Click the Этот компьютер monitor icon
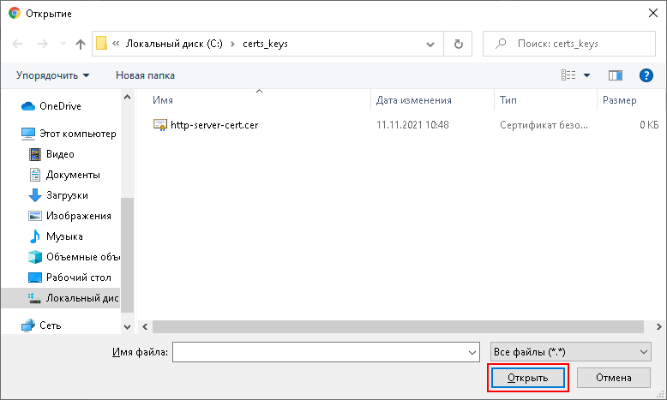The height and width of the screenshot is (400, 667). 28,134
